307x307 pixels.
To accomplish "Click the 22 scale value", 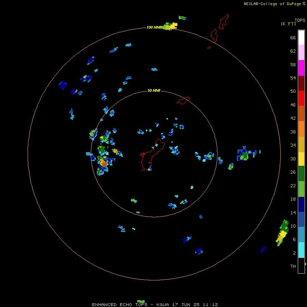I will pos(293,186).
